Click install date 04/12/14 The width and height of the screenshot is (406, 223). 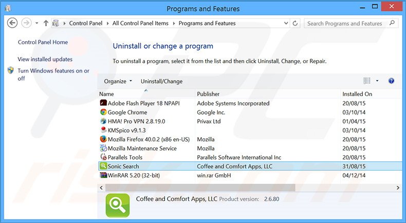[x=354, y=175]
